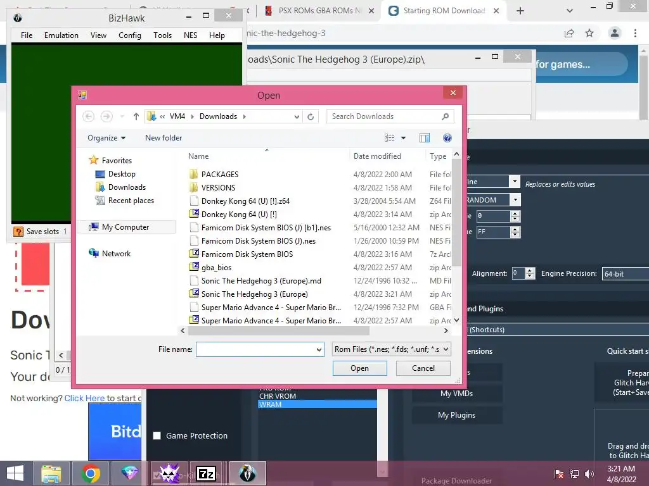The height and width of the screenshot is (486, 649).
Task: Open BizHawk icon on the taskbar
Action: 248,473
